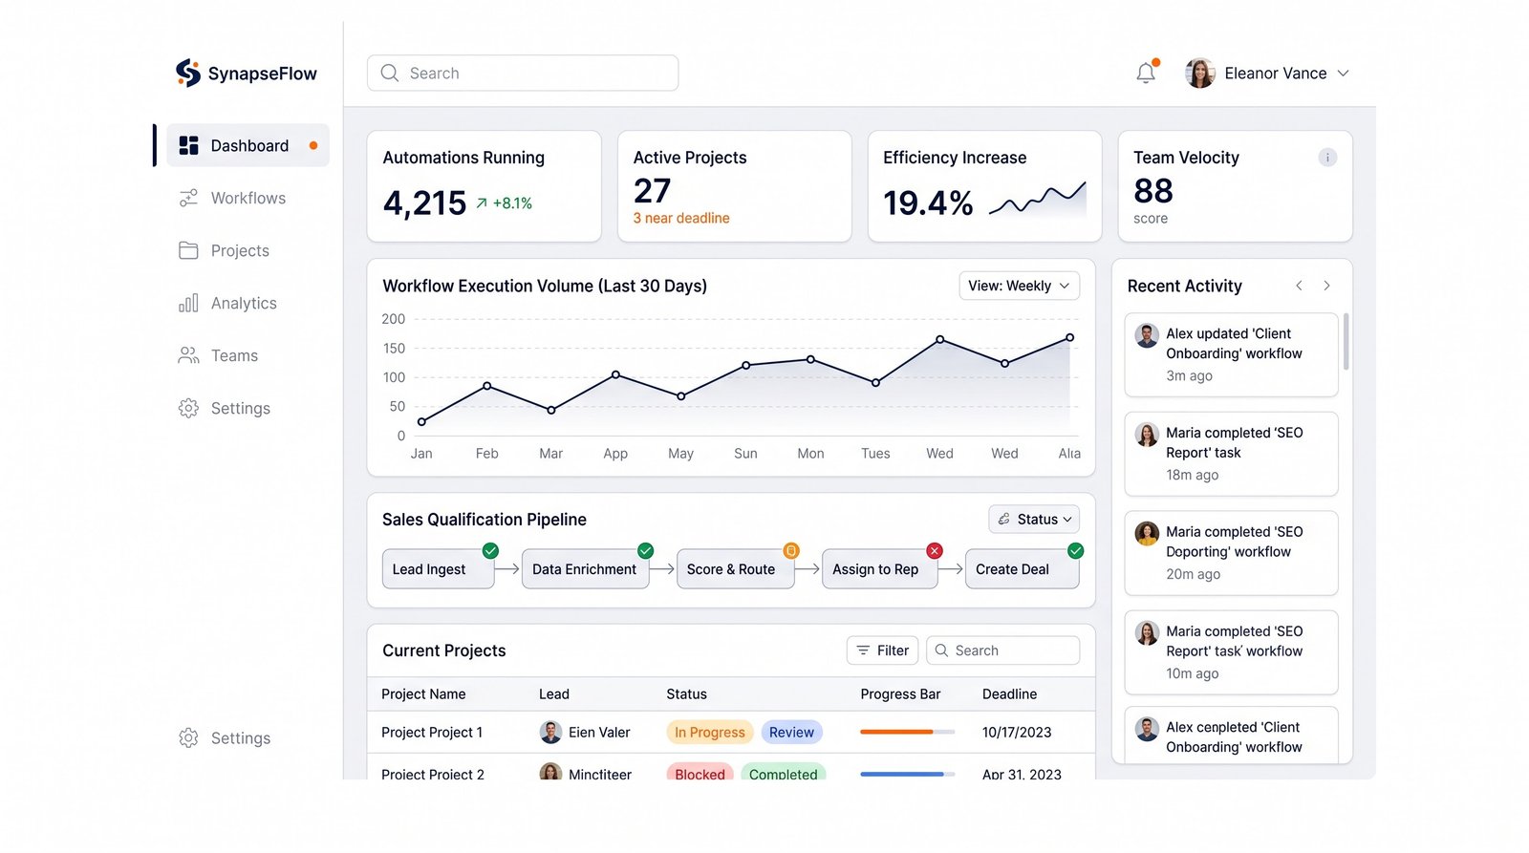Click Project Project 2's blue progress bar
Screen dimensions: 1529x853
point(907,774)
